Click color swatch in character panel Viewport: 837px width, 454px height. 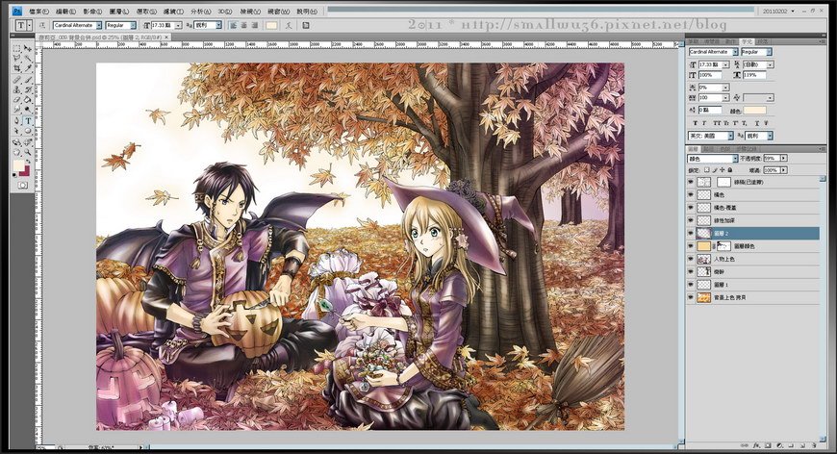(755, 111)
